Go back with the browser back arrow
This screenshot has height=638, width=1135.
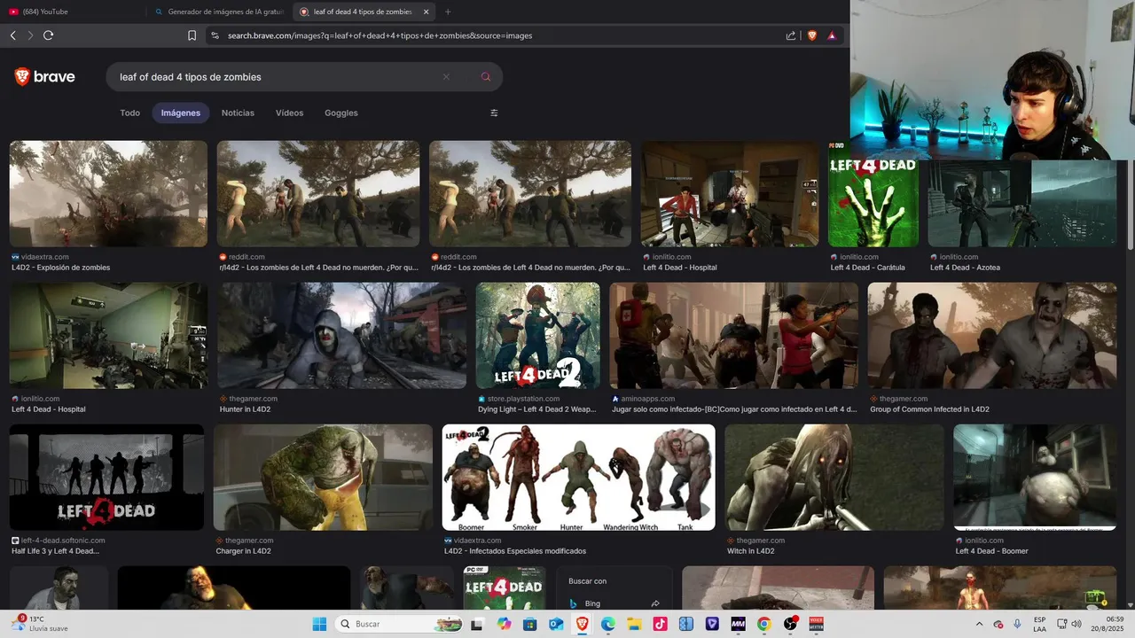click(x=12, y=35)
